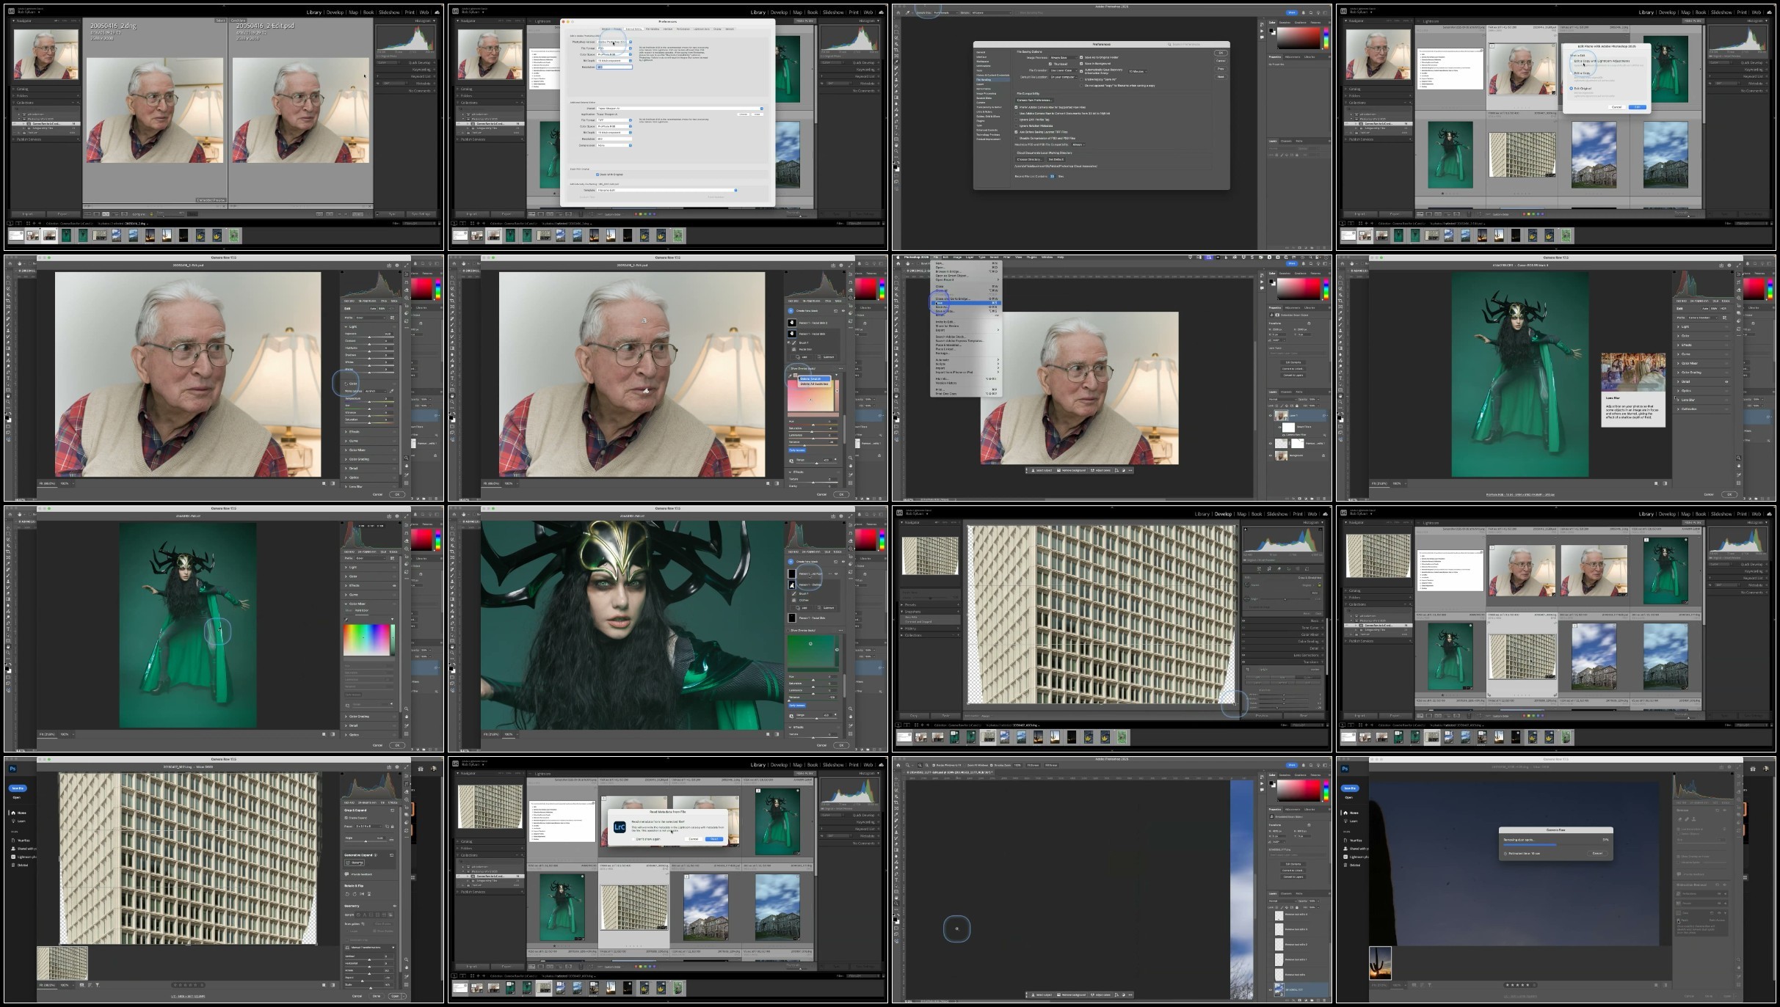Open Filter menu in Photoshop 2025 menu bar
Viewport: 1780px width, 1007px height.
(x=1006, y=257)
